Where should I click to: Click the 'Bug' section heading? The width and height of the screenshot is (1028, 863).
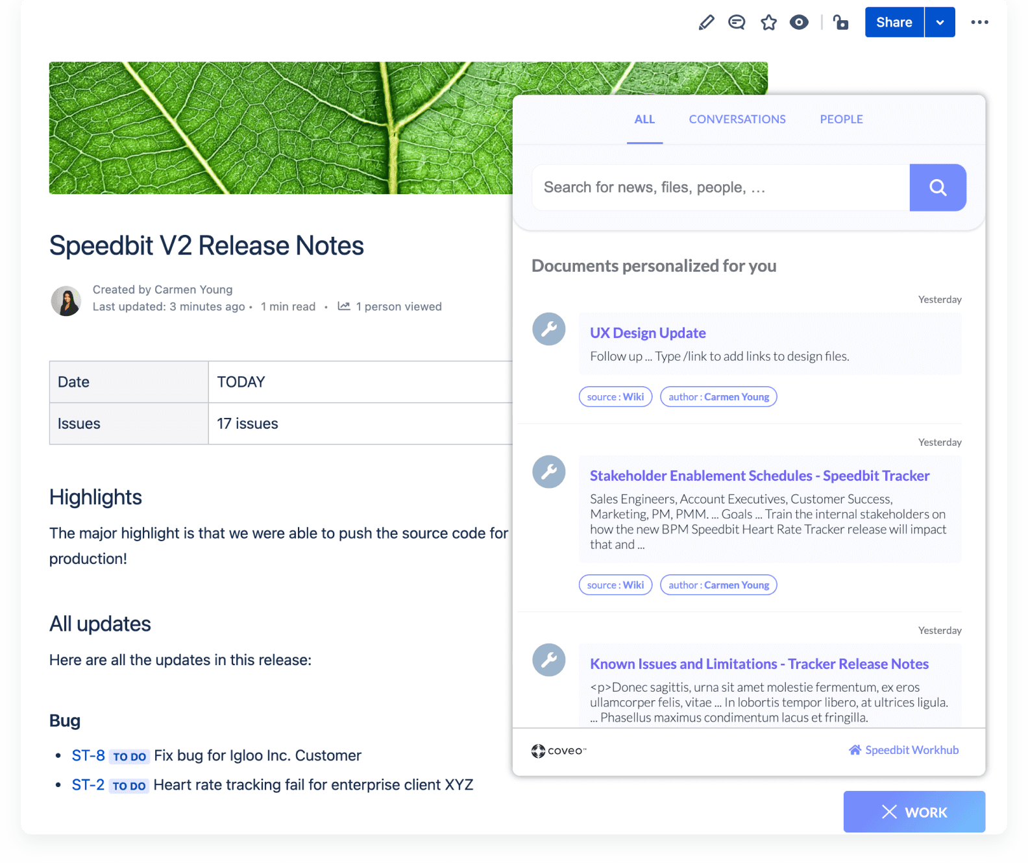pos(65,721)
